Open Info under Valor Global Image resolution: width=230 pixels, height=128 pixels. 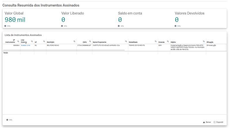click(7, 26)
